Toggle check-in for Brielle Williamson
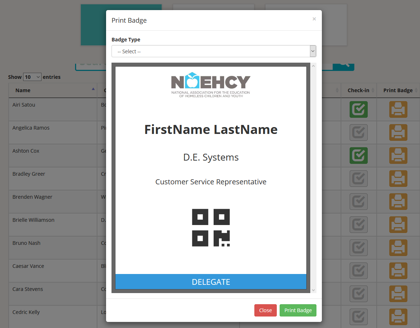This screenshot has width=420, height=328. click(x=359, y=225)
